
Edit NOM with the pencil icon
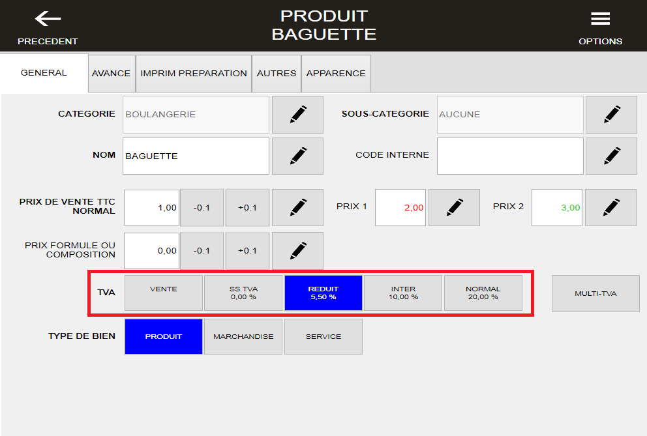[297, 156]
